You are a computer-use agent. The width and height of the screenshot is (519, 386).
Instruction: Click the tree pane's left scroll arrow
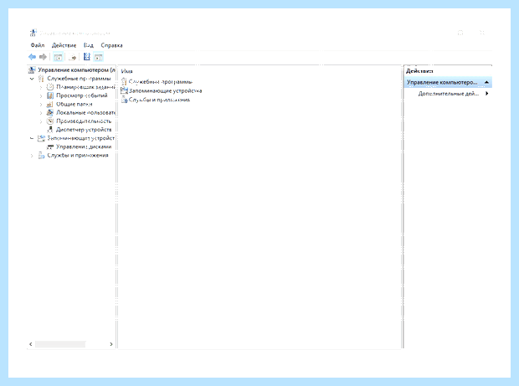31,344
